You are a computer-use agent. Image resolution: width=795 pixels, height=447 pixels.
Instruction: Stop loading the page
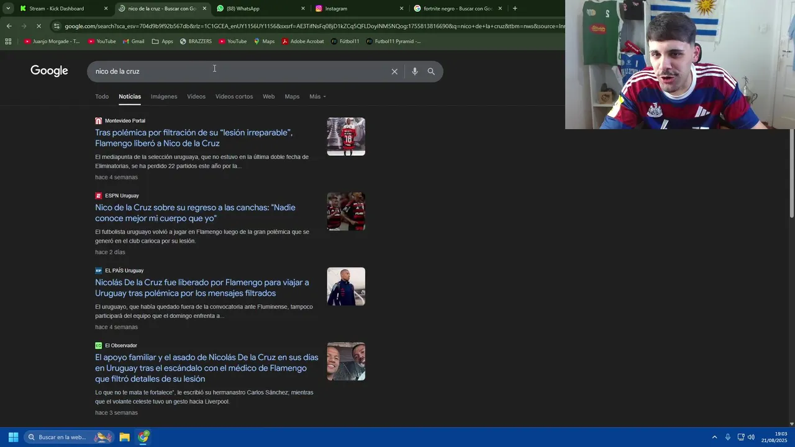tap(39, 26)
